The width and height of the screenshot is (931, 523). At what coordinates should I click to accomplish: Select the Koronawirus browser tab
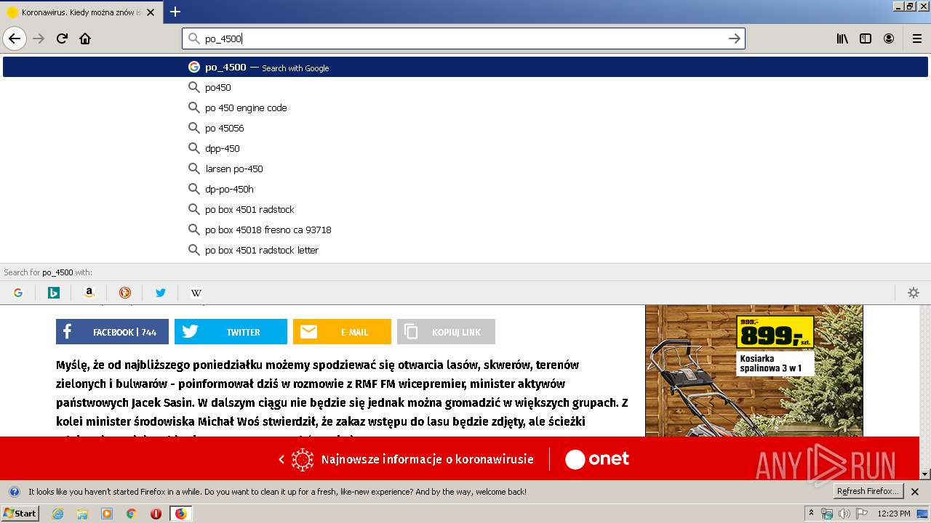[x=80, y=12]
